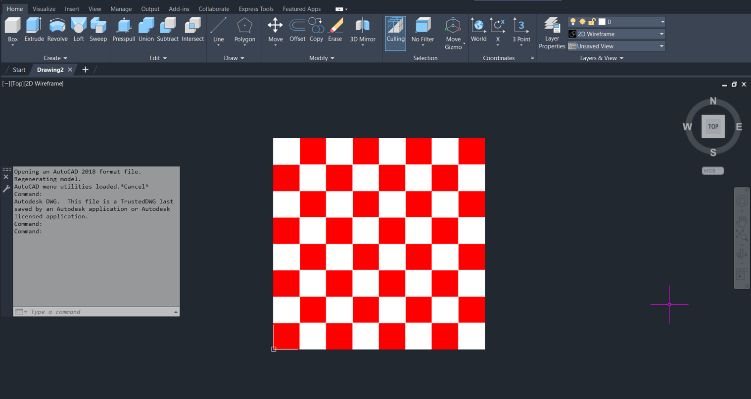
Task: Toggle the layer lock icon
Action: (x=592, y=22)
